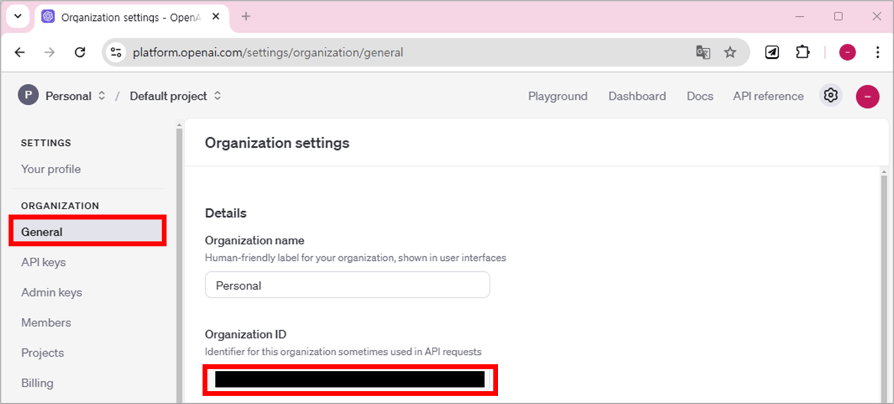This screenshot has width=894, height=404.
Task: Open Dashboard from top navigation
Action: click(x=637, y=96)
